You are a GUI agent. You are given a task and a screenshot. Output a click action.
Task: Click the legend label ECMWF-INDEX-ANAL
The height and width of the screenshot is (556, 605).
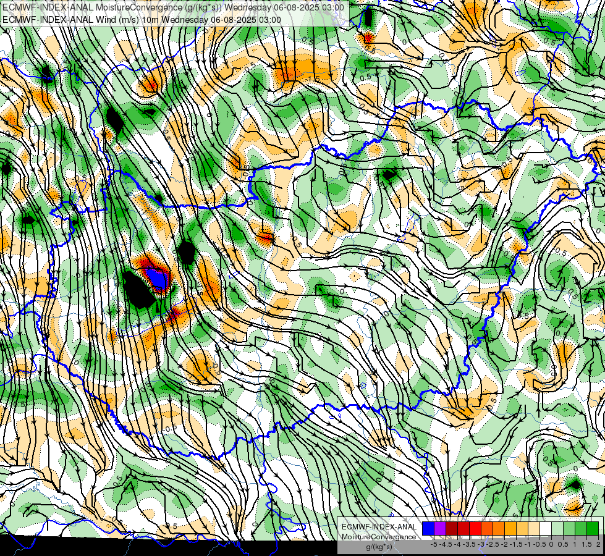[x=379, y=527]
